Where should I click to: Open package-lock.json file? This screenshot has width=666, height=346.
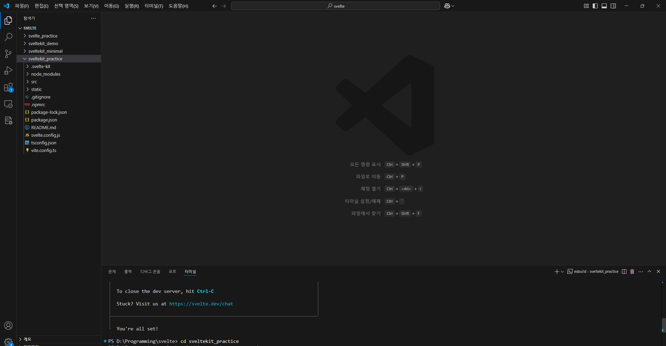pyautogui.click(x=59, y=112)
